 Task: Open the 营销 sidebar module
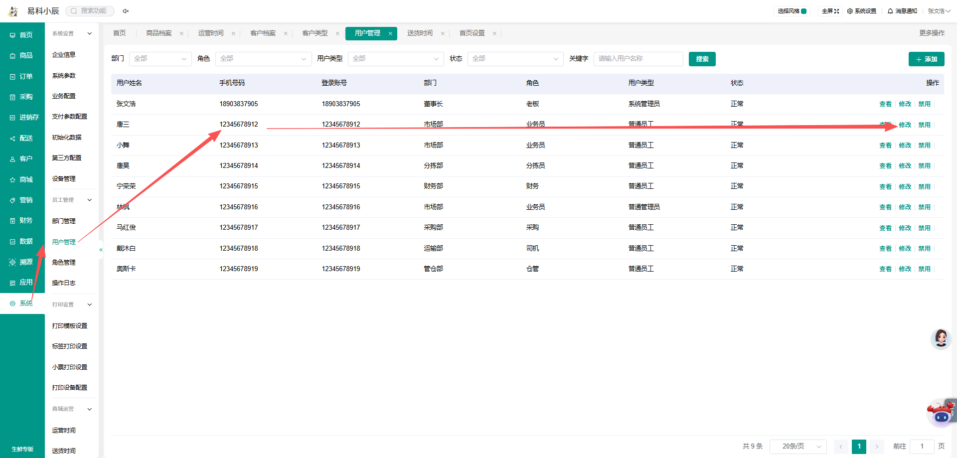[x=22, y=200]
